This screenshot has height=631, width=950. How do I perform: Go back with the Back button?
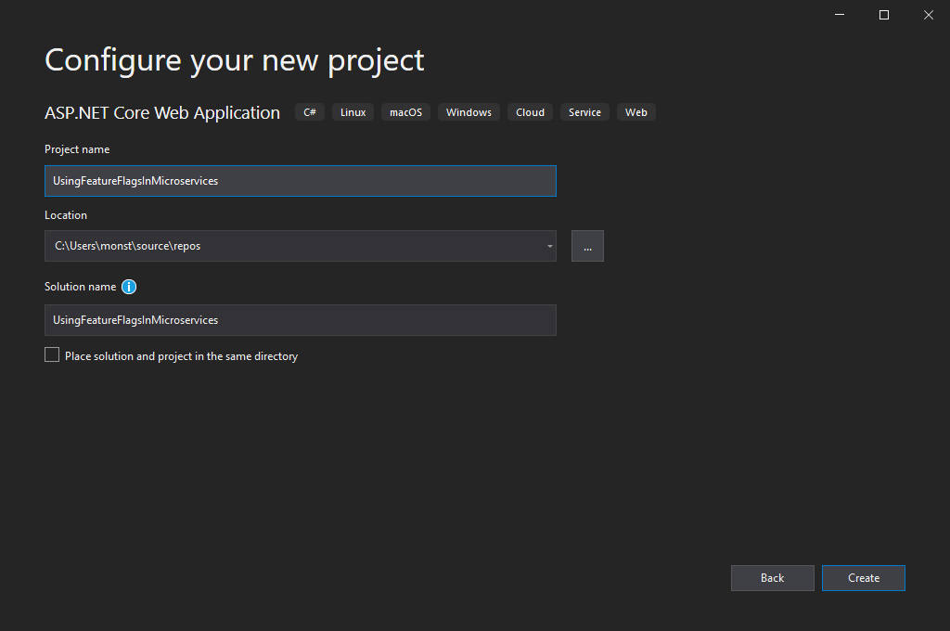pyautogui.click(x=773, y=578)
